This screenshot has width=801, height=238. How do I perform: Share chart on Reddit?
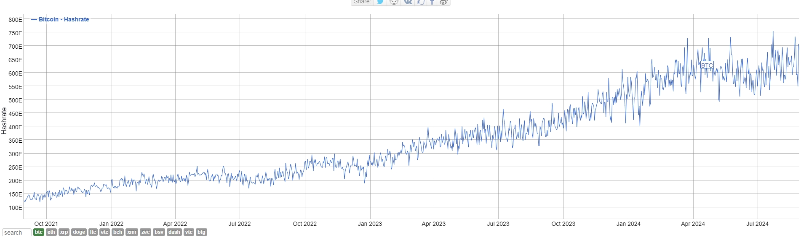coord(394,2)
